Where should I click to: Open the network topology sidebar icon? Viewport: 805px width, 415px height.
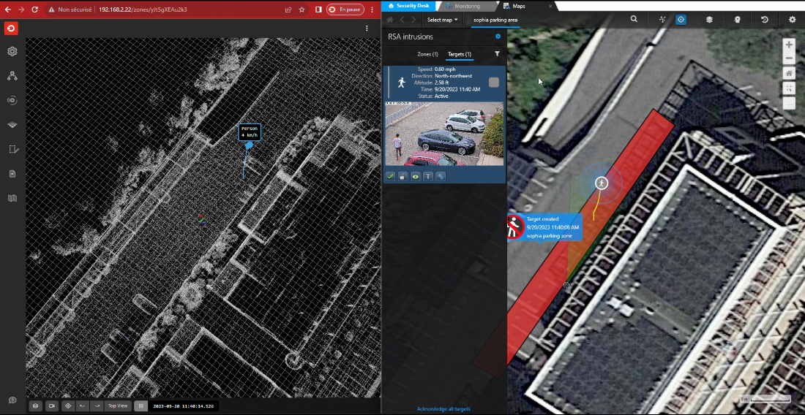[x=12, y=76]
